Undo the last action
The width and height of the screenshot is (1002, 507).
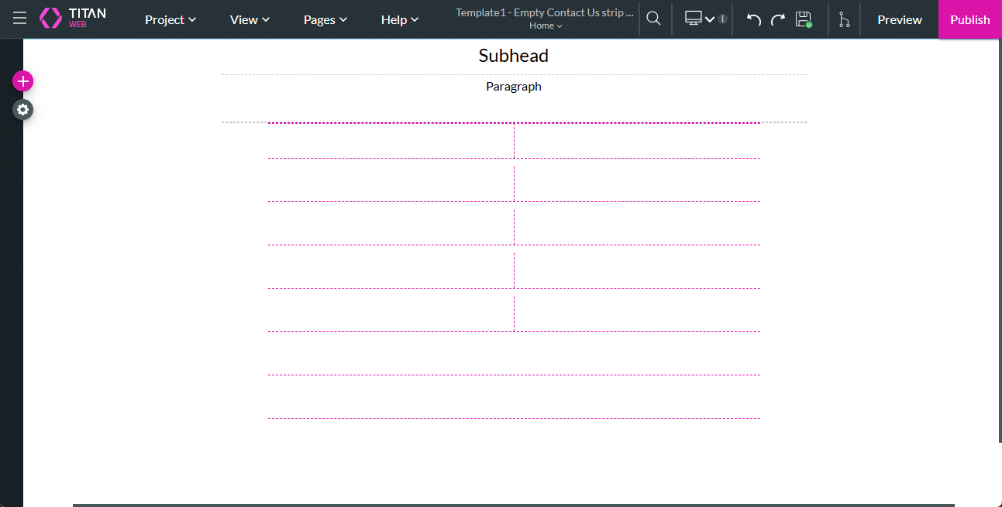pyautogui.click(x=753, y=19)
